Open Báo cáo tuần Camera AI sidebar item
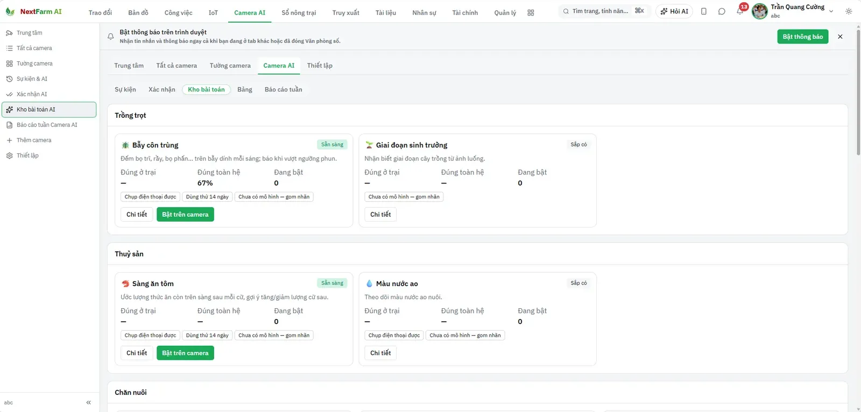This screenshot has height=412, width=861. 50,125
